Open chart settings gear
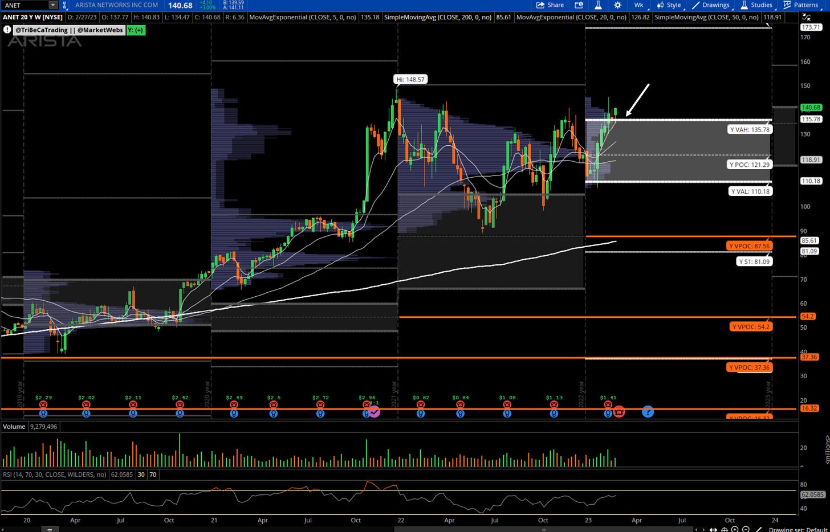Image resolution: width=830 pixels, height=532 pixels. [x=617, y=5]
